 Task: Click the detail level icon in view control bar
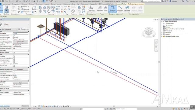pos(39,106)
